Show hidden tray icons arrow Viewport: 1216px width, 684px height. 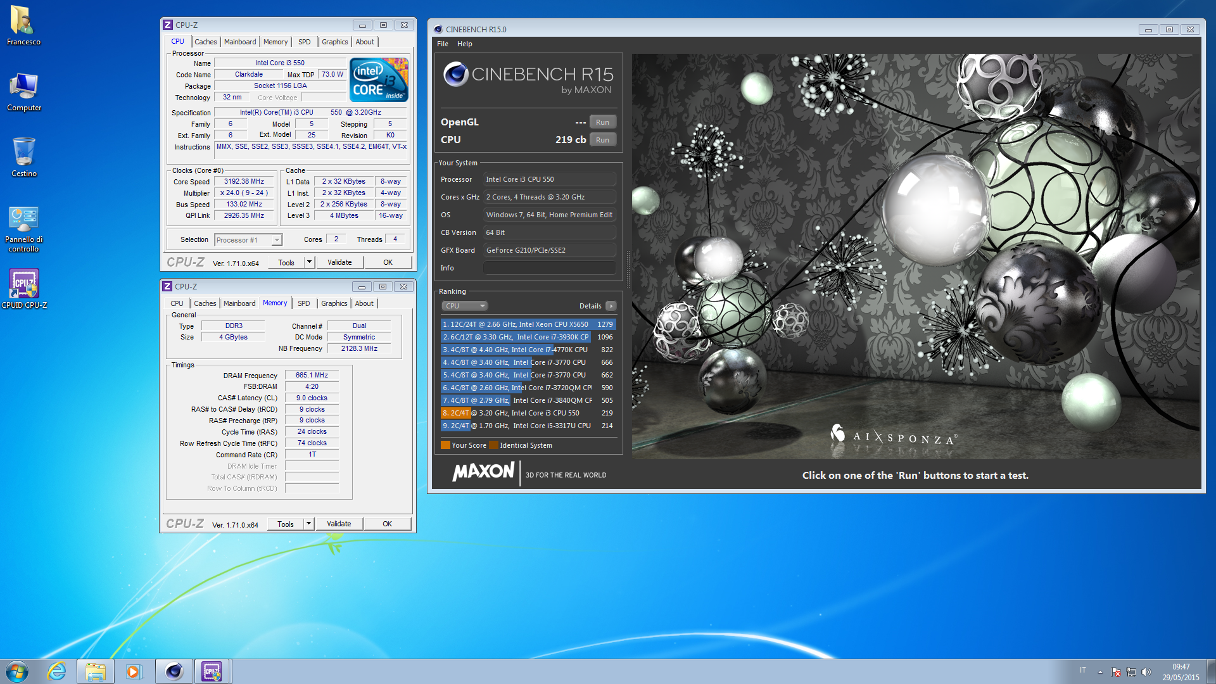pos(1100,672)
